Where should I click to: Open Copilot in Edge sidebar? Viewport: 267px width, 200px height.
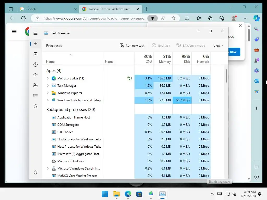(257, 18)
